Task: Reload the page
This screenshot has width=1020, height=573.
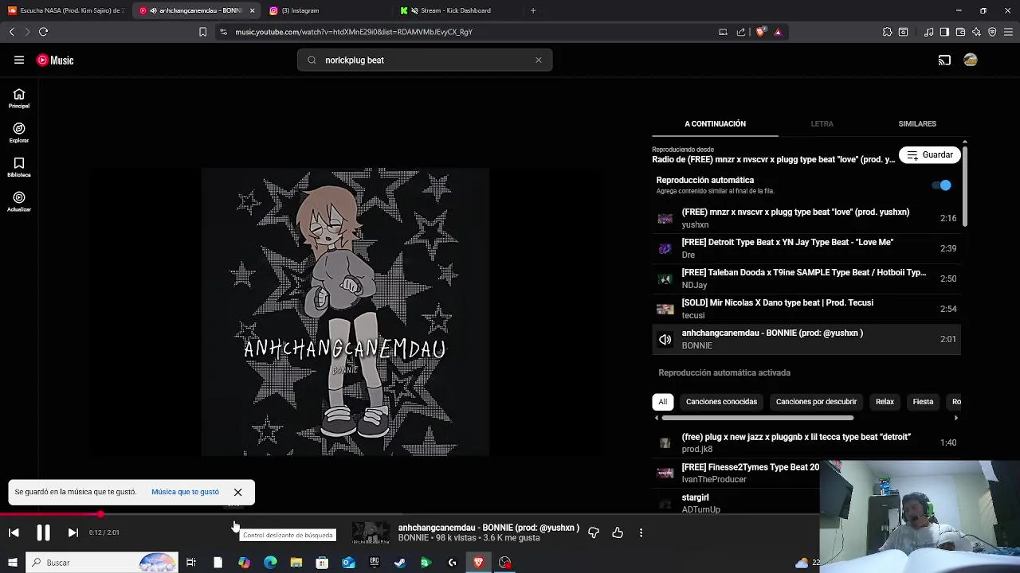Action: pos(43,32)
